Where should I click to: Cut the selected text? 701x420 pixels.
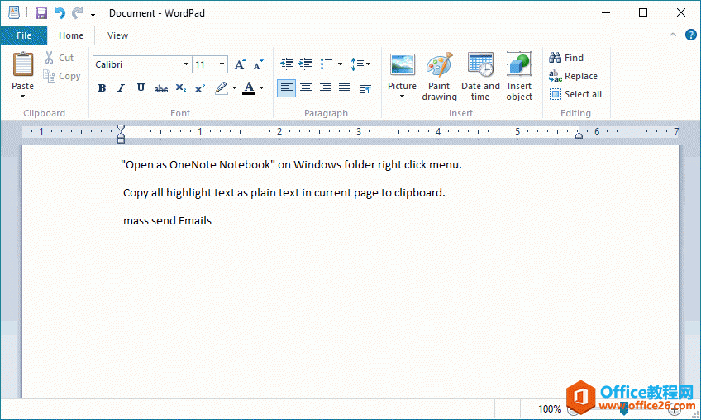(60, 58)
